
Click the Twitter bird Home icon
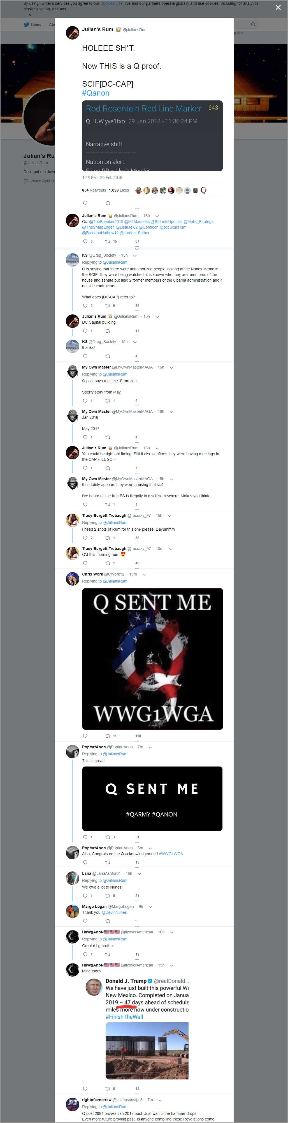(27, 24)
